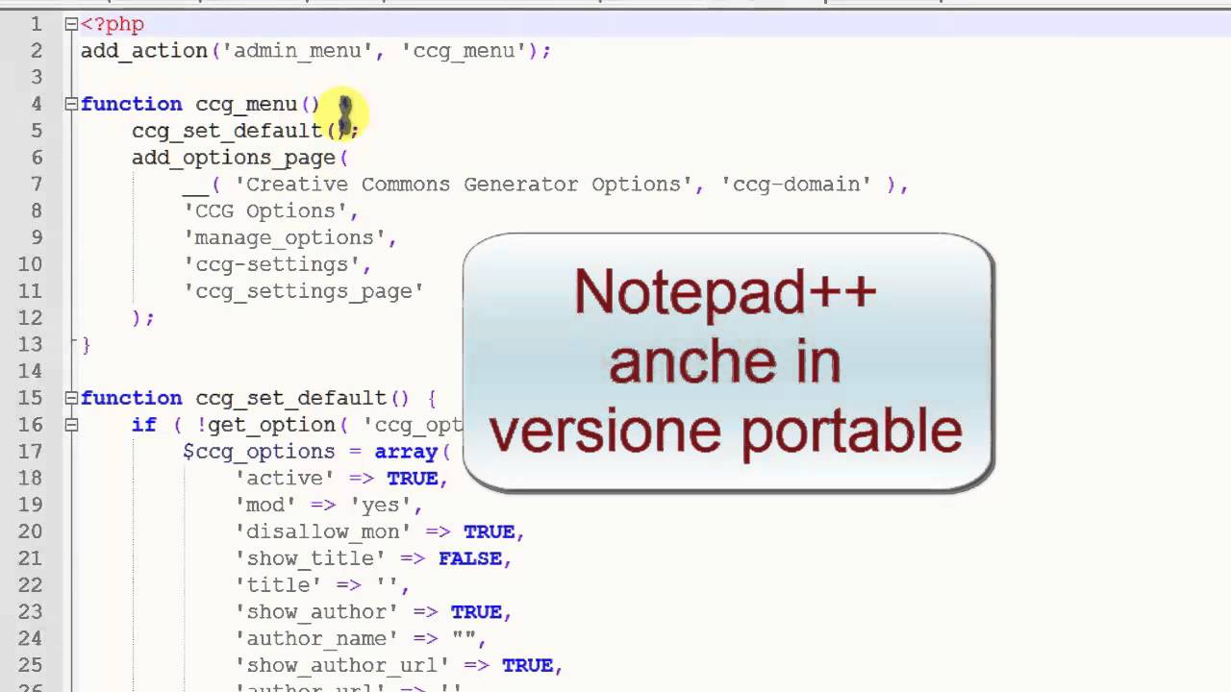Click the FALSE value on line 21
The image size is (1231, 692).
point(470,558)
